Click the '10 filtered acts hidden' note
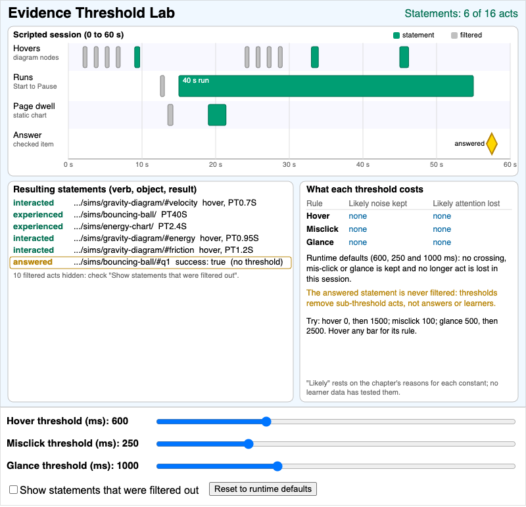526x507 pixels. coord(126,275)
